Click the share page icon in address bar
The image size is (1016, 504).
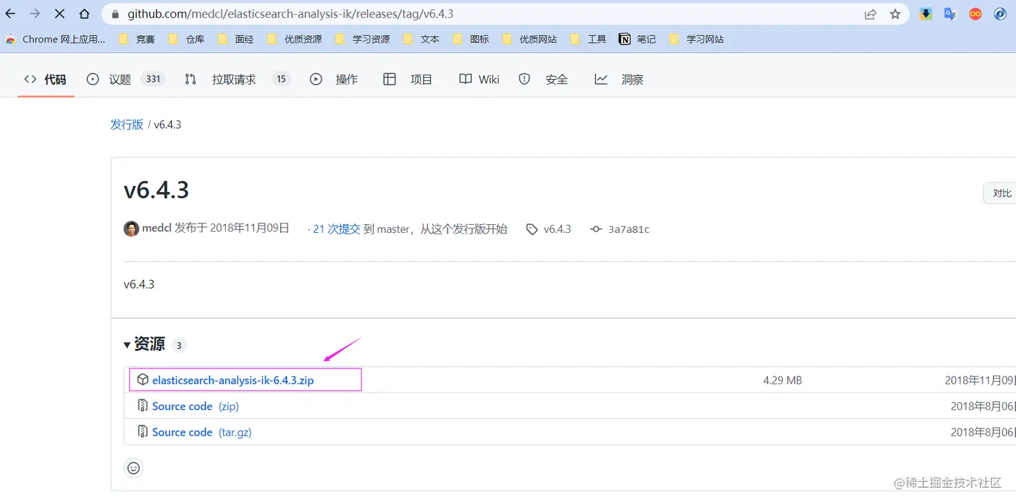pos(871,13)
